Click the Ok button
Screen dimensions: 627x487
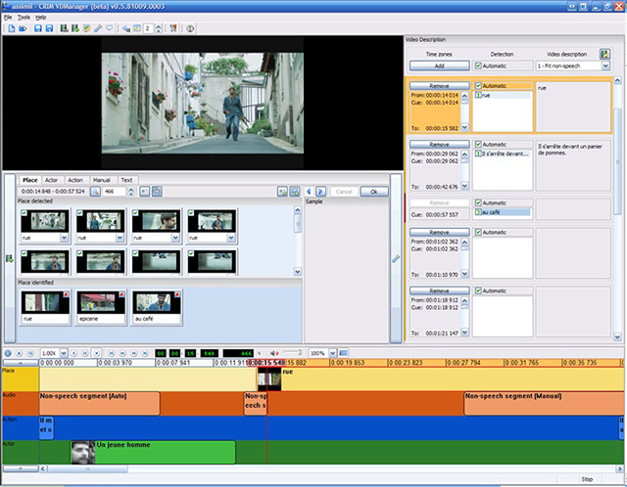tap(374, 192)
